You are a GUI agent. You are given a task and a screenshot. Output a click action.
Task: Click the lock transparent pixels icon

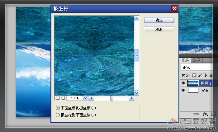pyautogui.click(x=194, y=75)
